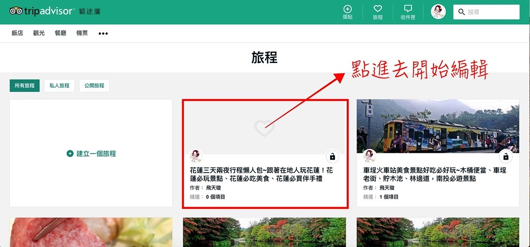The width and height of the screenshot is (530, 247).
Task: Click the search magnifier icon
Action: point(461,12)
